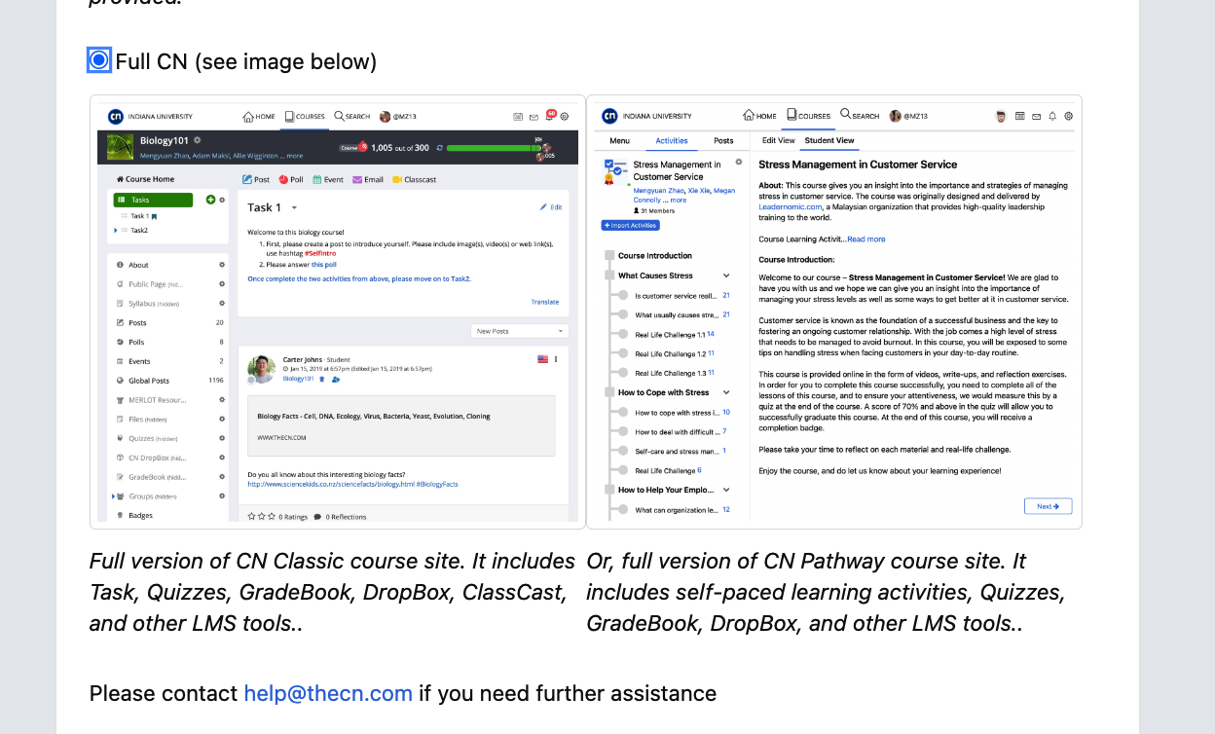Image resolution: width=1215 pixels, height=734 pixels.
Task: Click the pencil Edit link for Task 1
Action: tap(551, 207)
